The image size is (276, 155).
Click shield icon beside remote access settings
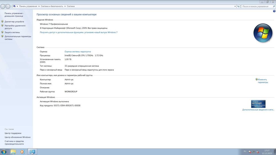(x=2, y=25)
